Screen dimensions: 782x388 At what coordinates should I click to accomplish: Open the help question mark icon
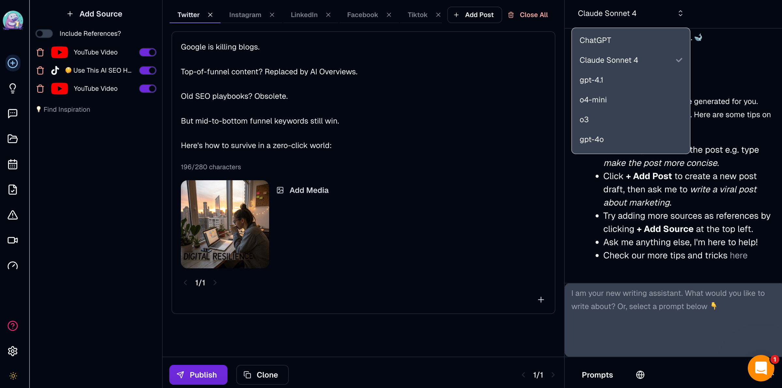(x=13, y=326)
